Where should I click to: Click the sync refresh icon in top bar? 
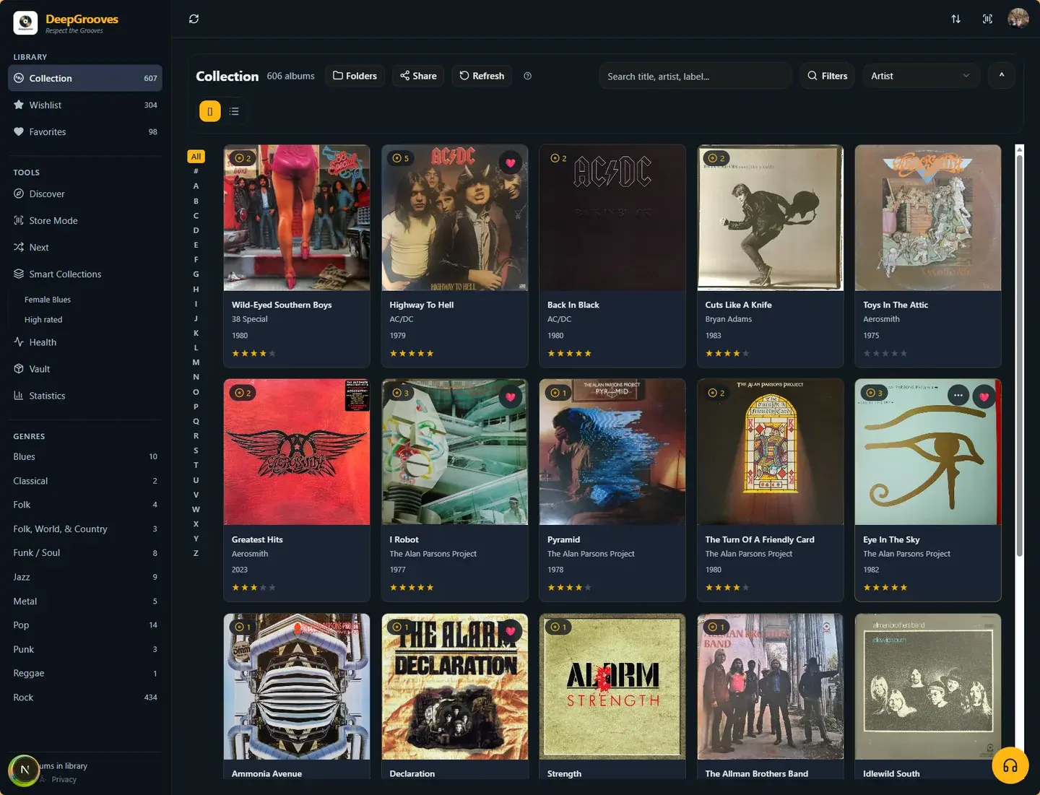coord(194,19)
